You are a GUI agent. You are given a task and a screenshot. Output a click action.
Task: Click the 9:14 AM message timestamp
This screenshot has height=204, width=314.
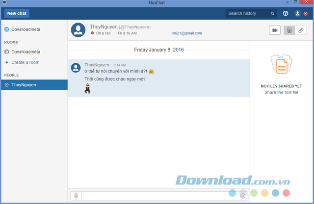point(120,65)
